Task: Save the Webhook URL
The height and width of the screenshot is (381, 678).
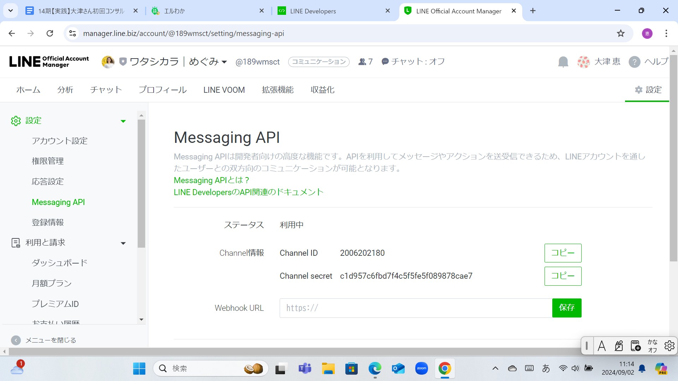Action: (567, 308)
